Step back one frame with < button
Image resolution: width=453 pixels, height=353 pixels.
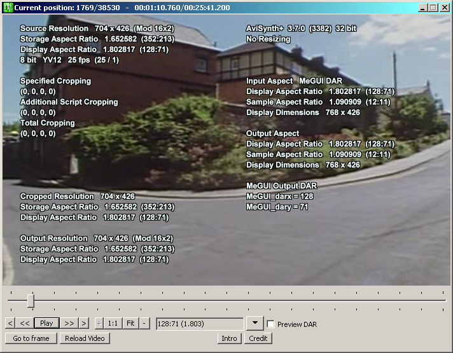tap(10, 323)
